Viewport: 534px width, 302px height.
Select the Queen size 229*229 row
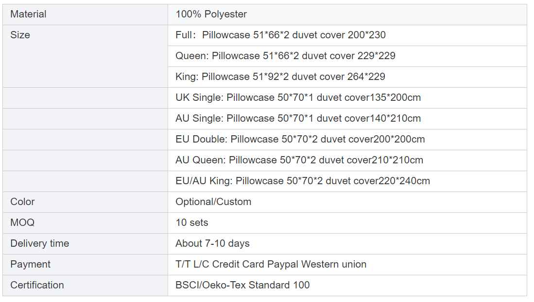coord(285,56)
